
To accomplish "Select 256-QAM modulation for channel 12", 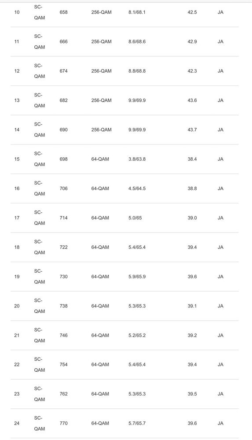I will tap(101, 71).
